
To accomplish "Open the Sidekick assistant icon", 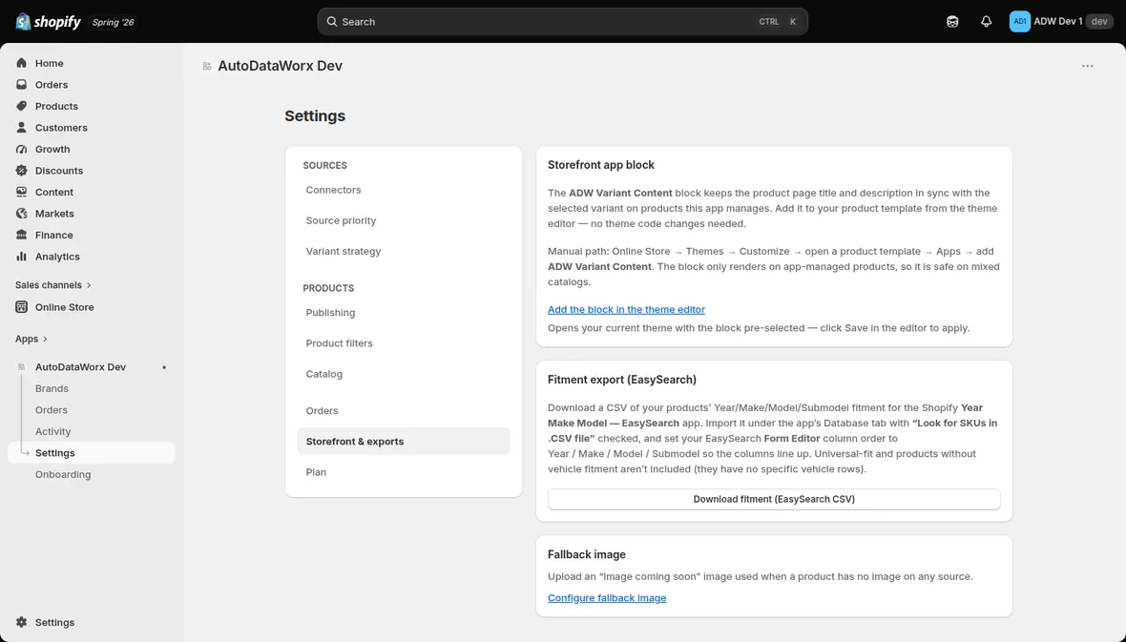I will pyautogui.click(x=952, y=22).
